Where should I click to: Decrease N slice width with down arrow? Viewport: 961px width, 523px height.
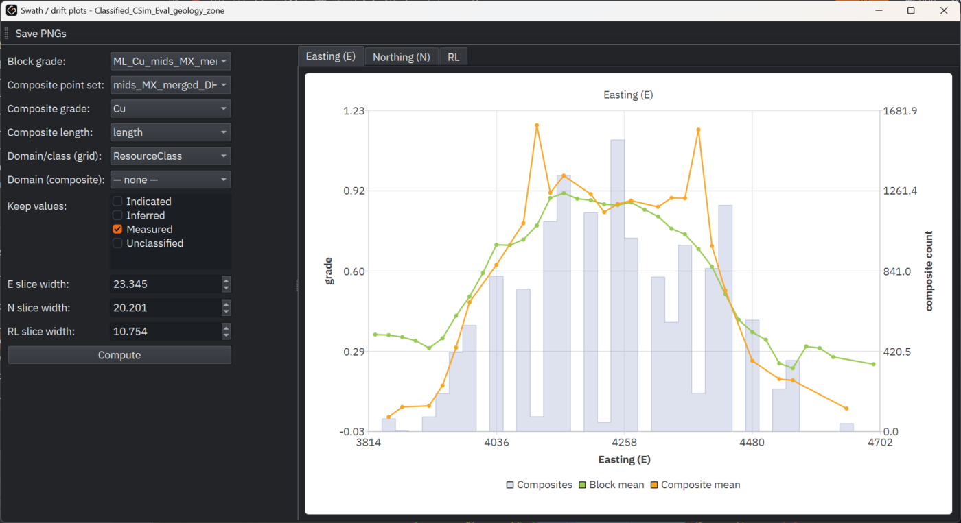click(227, 312)
